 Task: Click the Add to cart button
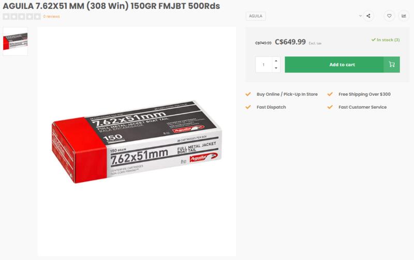coord(342,64)
